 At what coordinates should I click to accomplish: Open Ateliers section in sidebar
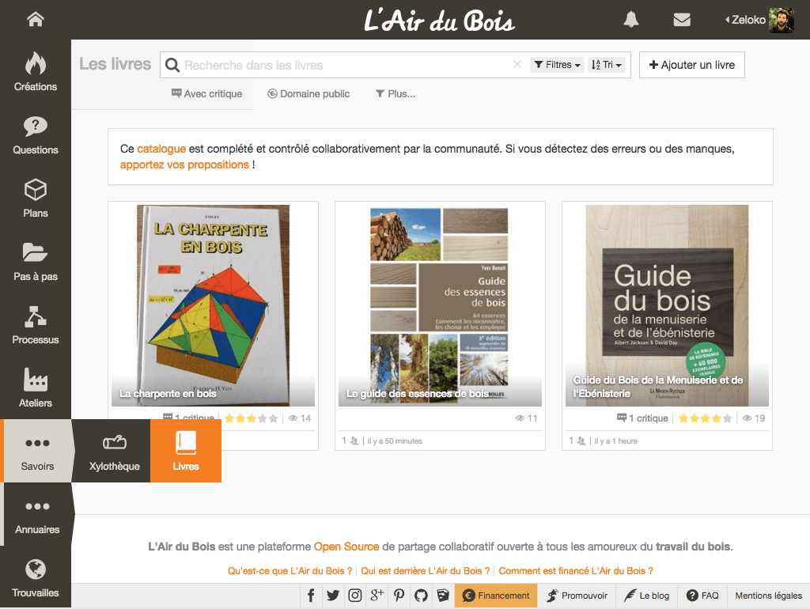coord(35,388)
